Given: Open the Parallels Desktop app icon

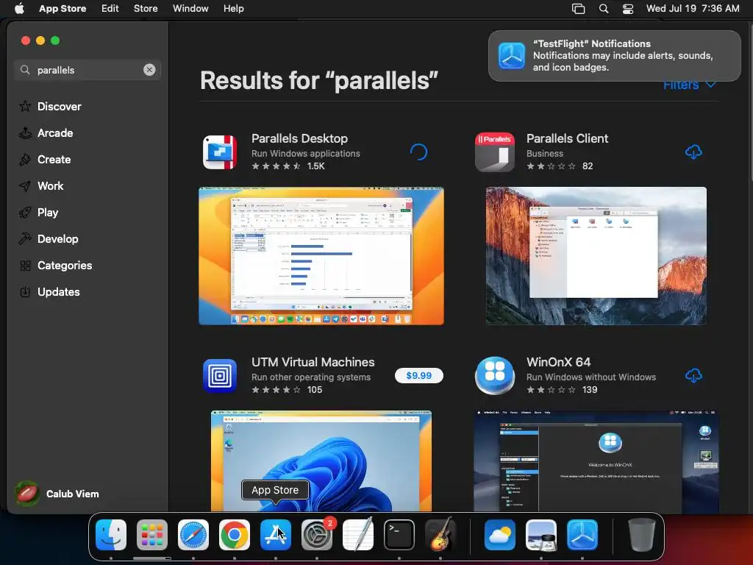Looking at the screenshot, I should [x=220, y=152].
